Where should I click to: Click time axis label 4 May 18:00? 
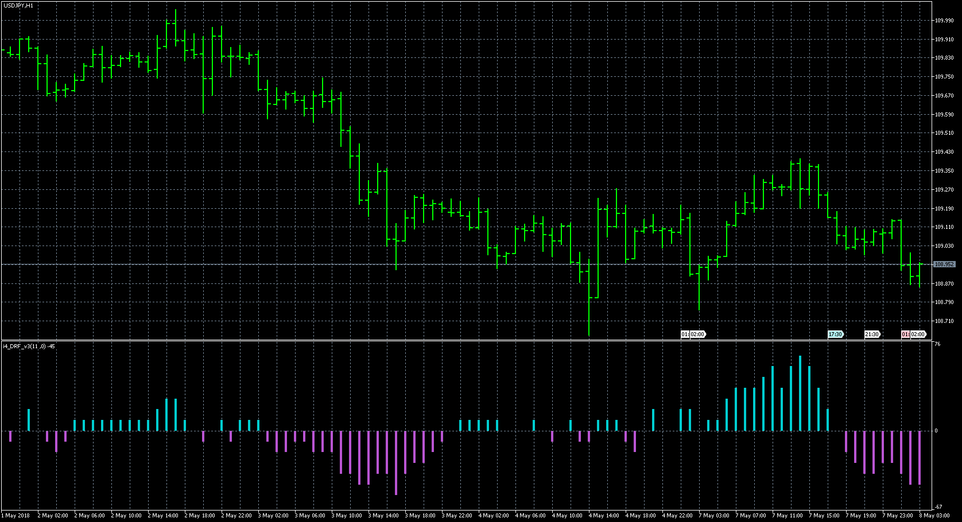pyautogui.click(x=641, y=516)
